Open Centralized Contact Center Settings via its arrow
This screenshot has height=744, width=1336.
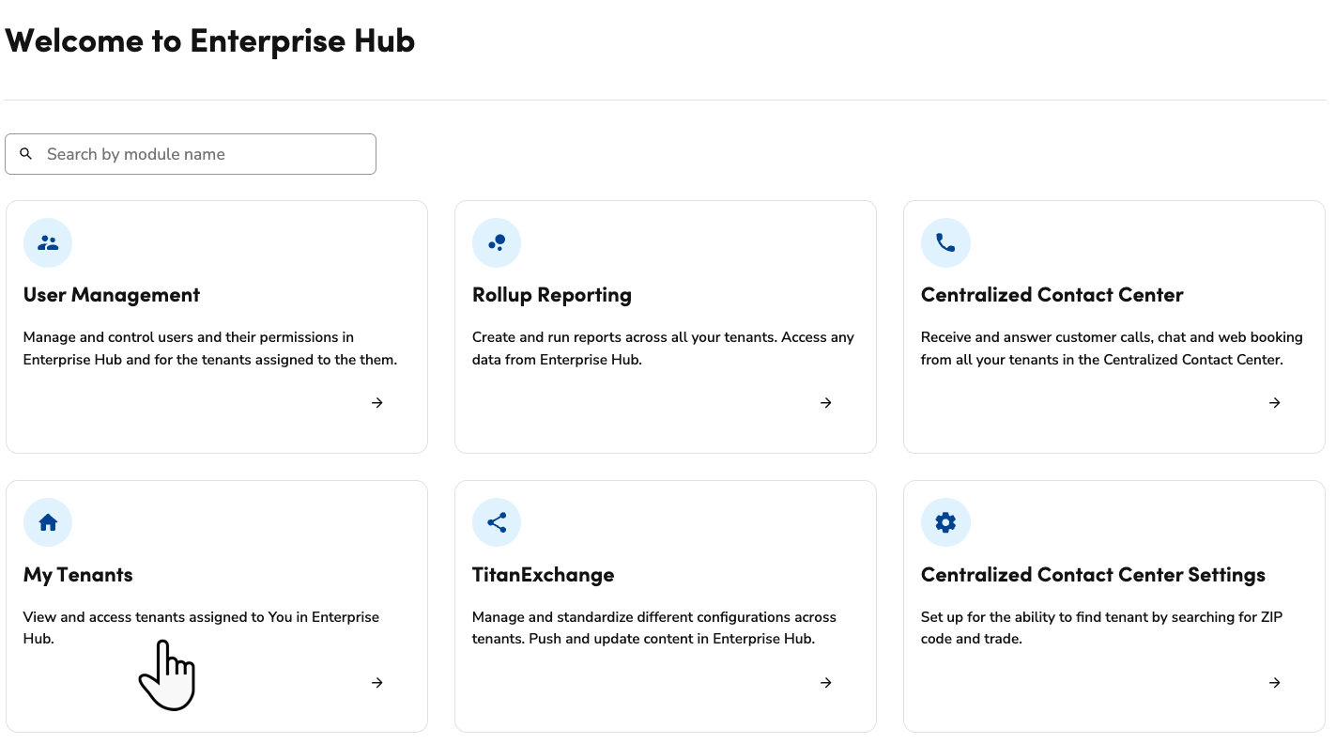1274,682
